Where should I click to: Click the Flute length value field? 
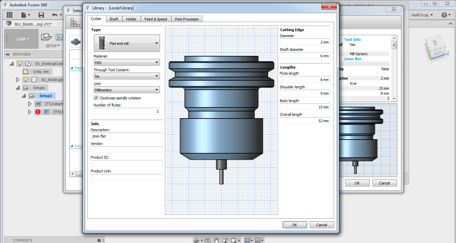pos(305,80)
